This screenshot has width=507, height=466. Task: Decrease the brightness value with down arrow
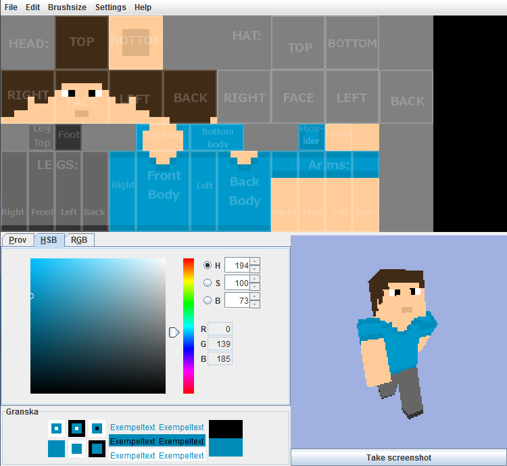point(255,304)
